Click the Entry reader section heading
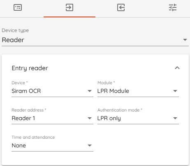Image resolution: width=190 pixels, height=166 pixels. [30, 68]
